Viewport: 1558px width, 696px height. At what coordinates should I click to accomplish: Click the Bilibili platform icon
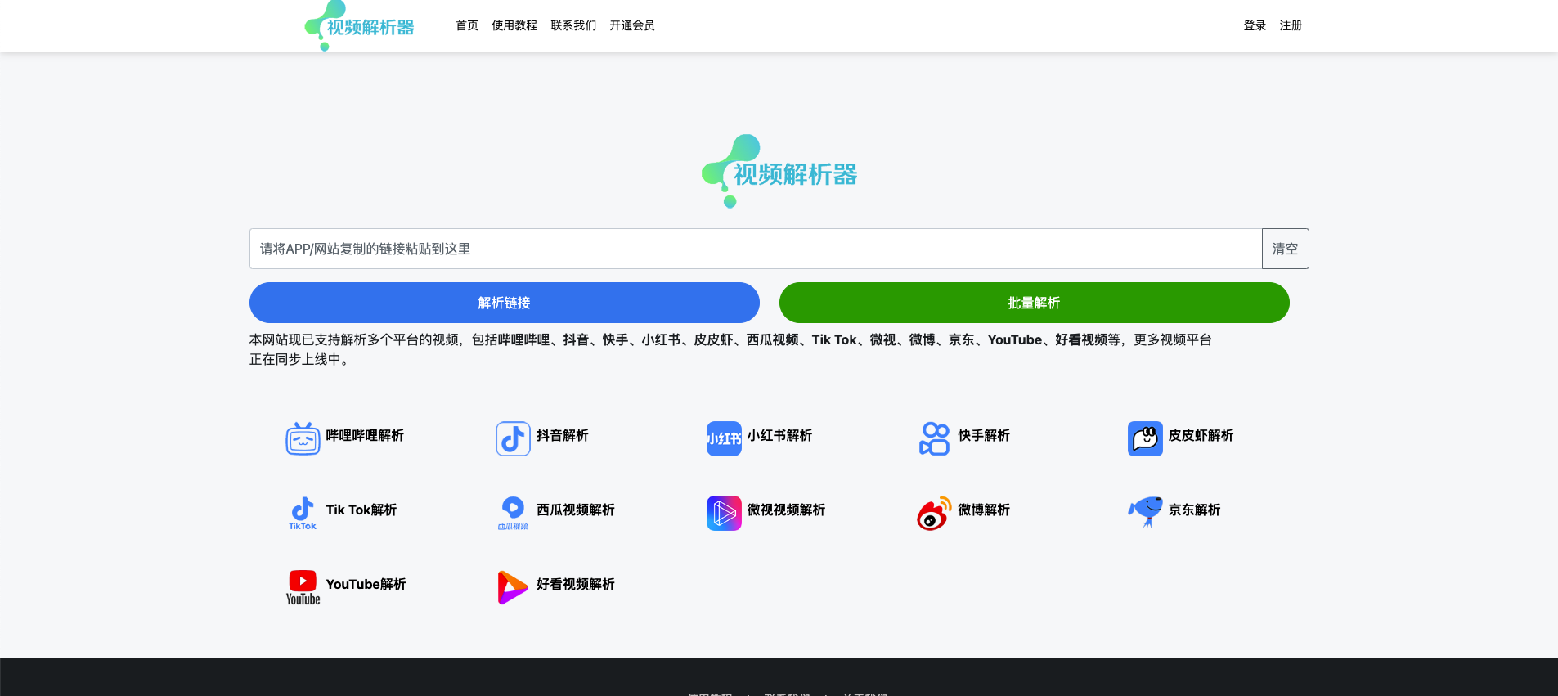[x=303, y=438]
